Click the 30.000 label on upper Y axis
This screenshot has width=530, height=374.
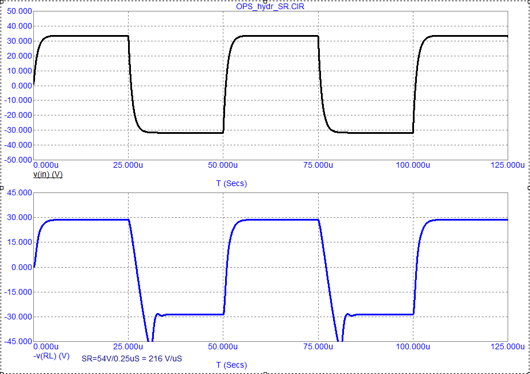coord(20,41)
